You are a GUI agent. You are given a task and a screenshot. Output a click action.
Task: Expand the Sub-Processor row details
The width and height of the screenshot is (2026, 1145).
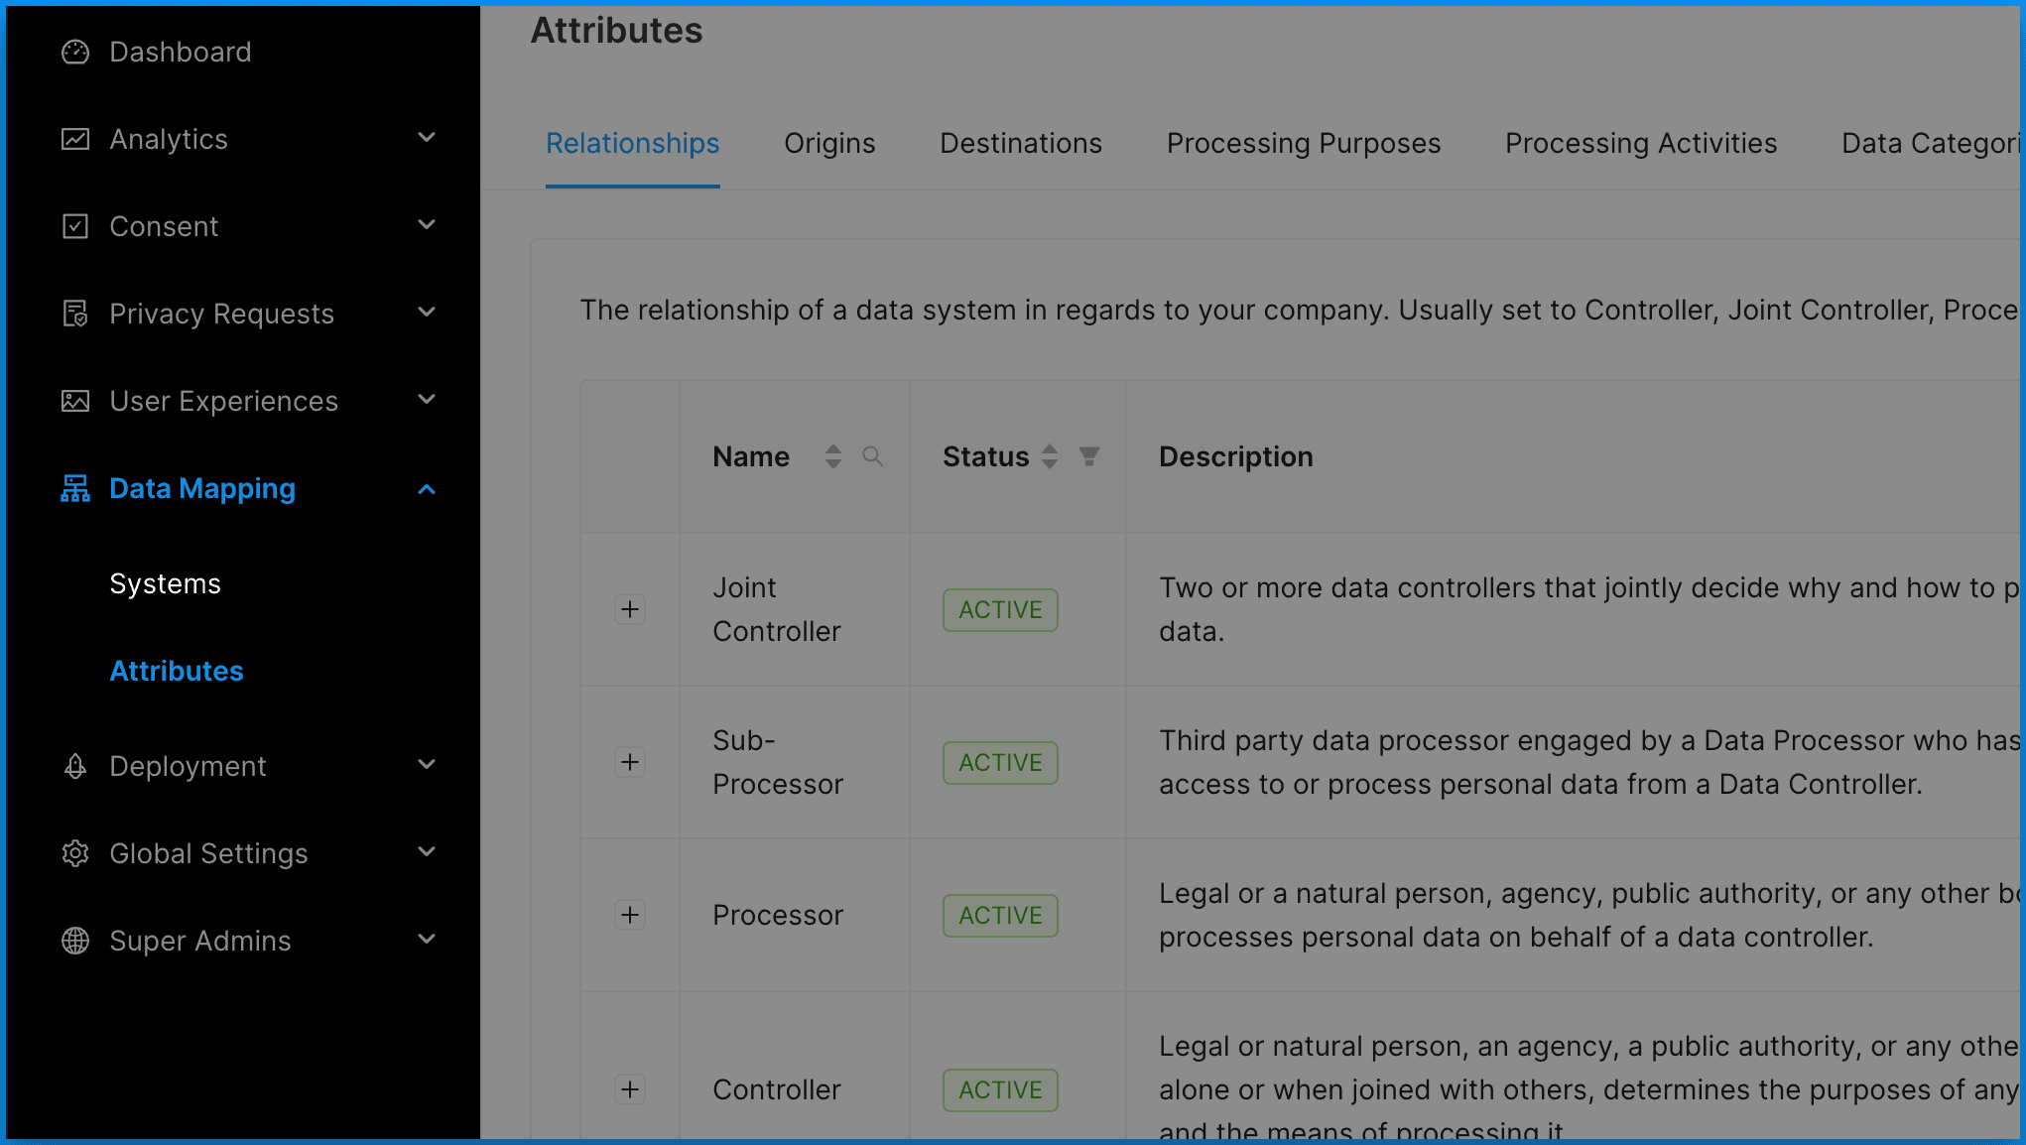(x=630, y=762)
